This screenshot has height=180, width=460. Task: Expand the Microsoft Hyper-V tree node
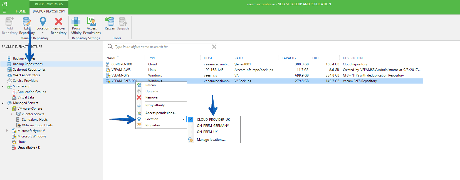point(7,131)
